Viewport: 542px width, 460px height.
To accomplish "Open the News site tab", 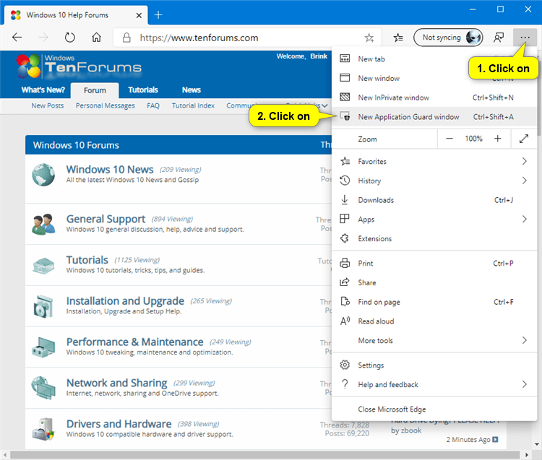I will pos(192,90).
